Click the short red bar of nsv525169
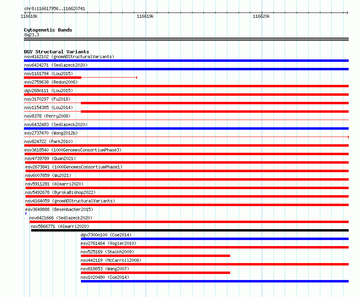 155,256
